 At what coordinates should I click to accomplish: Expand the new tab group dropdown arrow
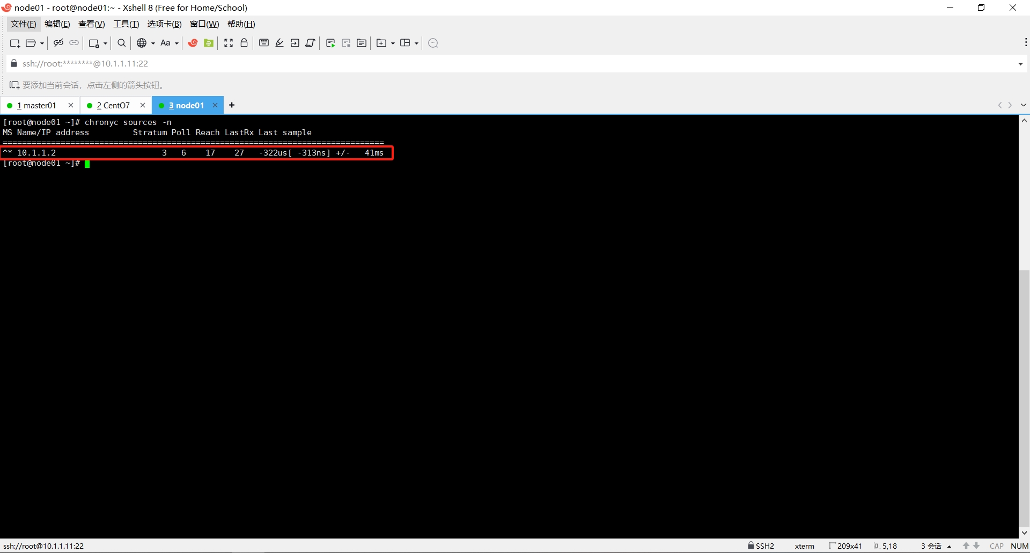(x=393, y=43)
